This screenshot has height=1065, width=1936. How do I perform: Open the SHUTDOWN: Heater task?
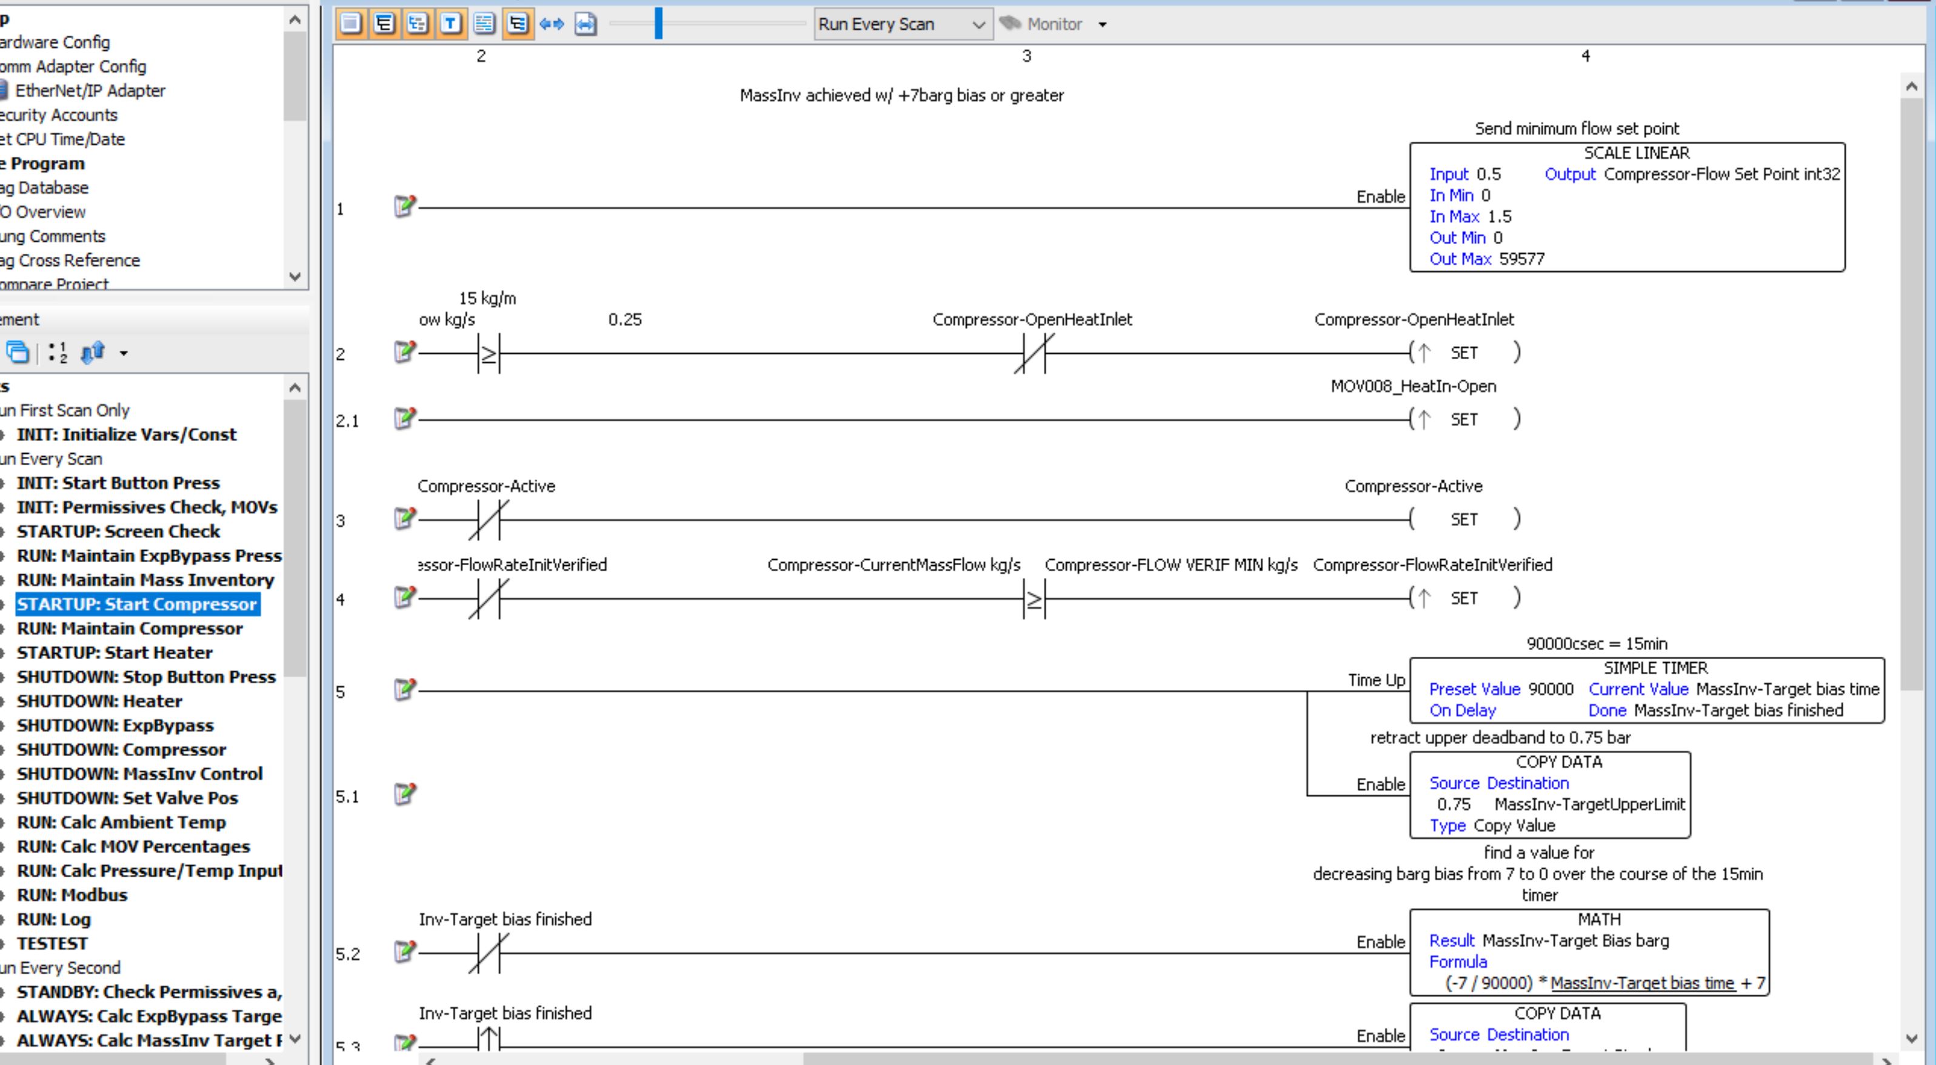point(99,702)
